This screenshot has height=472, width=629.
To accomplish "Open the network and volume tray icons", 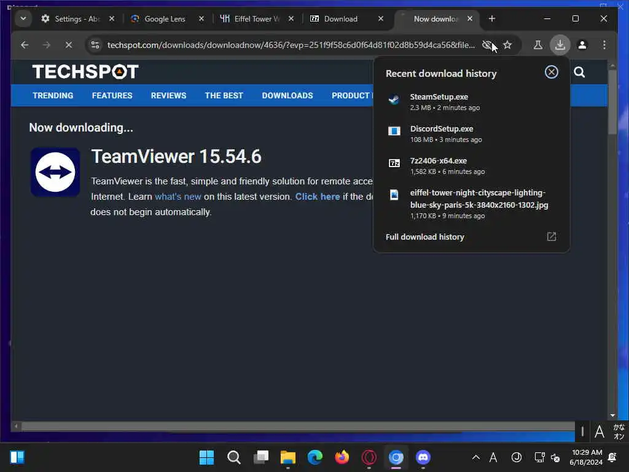I will click(547, 457).
